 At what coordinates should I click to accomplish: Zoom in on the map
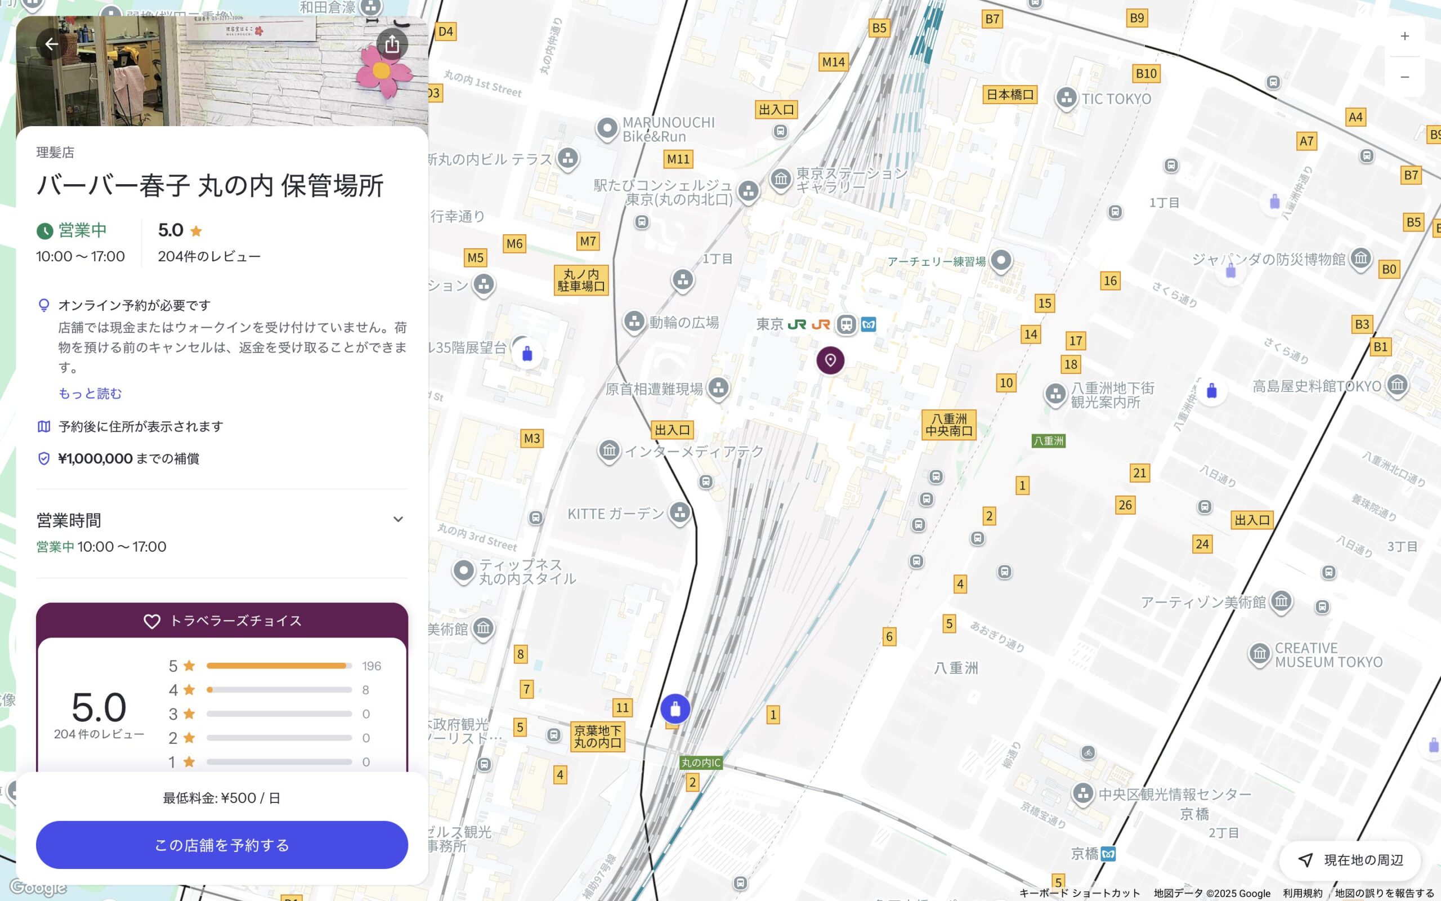click(1404, 37)
